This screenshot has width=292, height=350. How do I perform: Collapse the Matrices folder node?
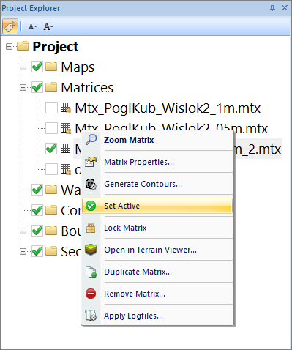(x=23, y=87)
